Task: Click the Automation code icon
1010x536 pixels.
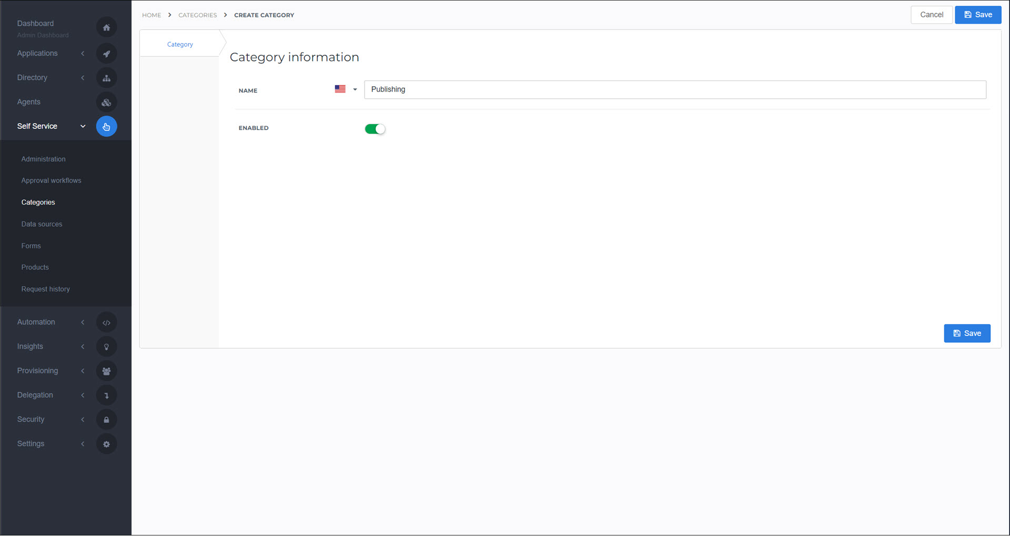Action: click(106, 322)
